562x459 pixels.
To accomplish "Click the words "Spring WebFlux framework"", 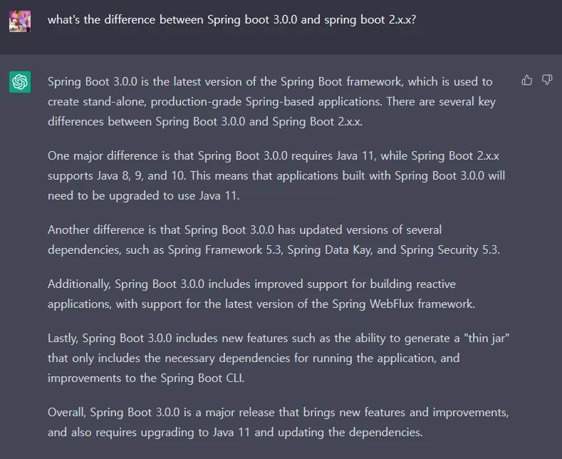I will click(402, 304).
